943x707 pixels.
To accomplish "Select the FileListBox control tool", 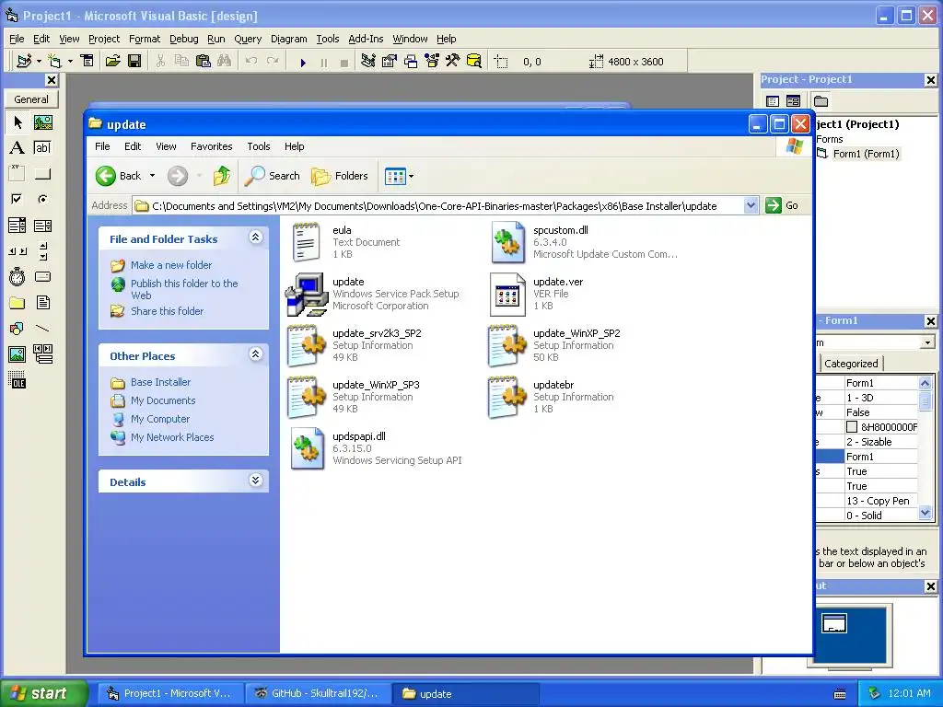I will pyautogui.click(x=42, y=302).
